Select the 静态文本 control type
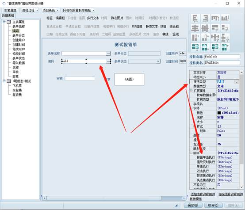This screenshot has width=245, height=210. click(x=152, y=27)
